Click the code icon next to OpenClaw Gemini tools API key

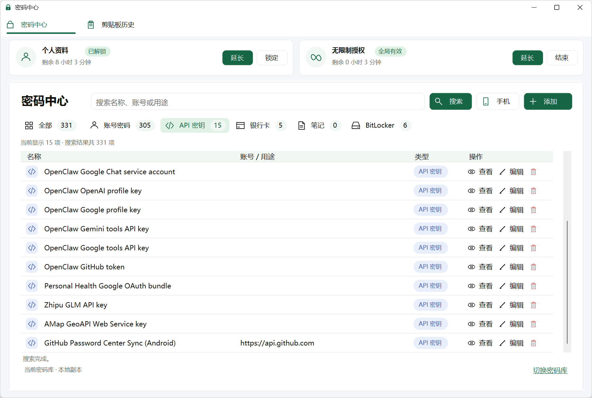pos(32,229)
